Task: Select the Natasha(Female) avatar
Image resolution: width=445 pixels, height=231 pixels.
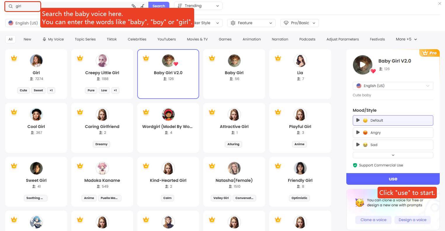Action: [x=234, y=168]
